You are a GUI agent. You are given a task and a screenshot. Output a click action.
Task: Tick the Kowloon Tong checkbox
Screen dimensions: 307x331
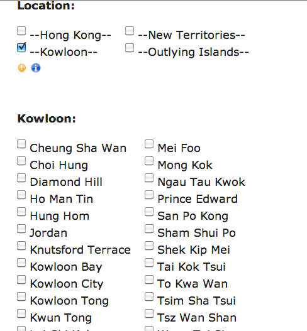click(x=21, y=296)
